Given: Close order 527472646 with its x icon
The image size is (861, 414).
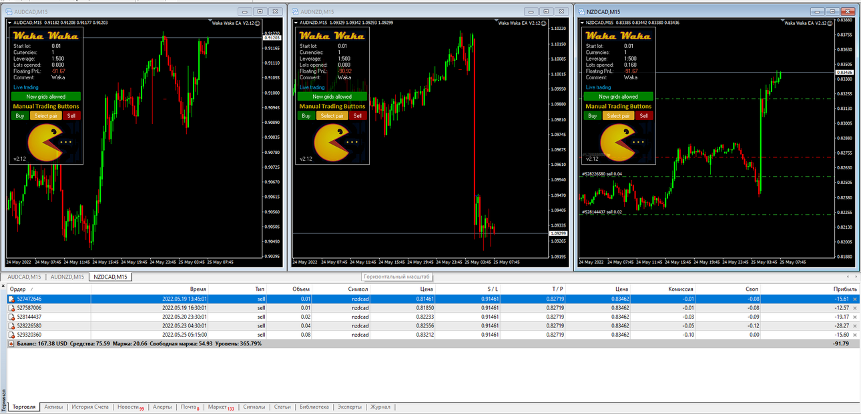Looking at the screenshot, I should 855,299.
